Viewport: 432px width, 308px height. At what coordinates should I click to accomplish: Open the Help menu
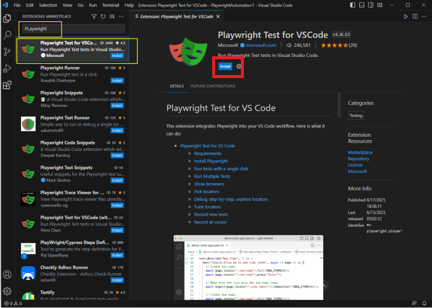pyautogui.click(x=129, y=5)
